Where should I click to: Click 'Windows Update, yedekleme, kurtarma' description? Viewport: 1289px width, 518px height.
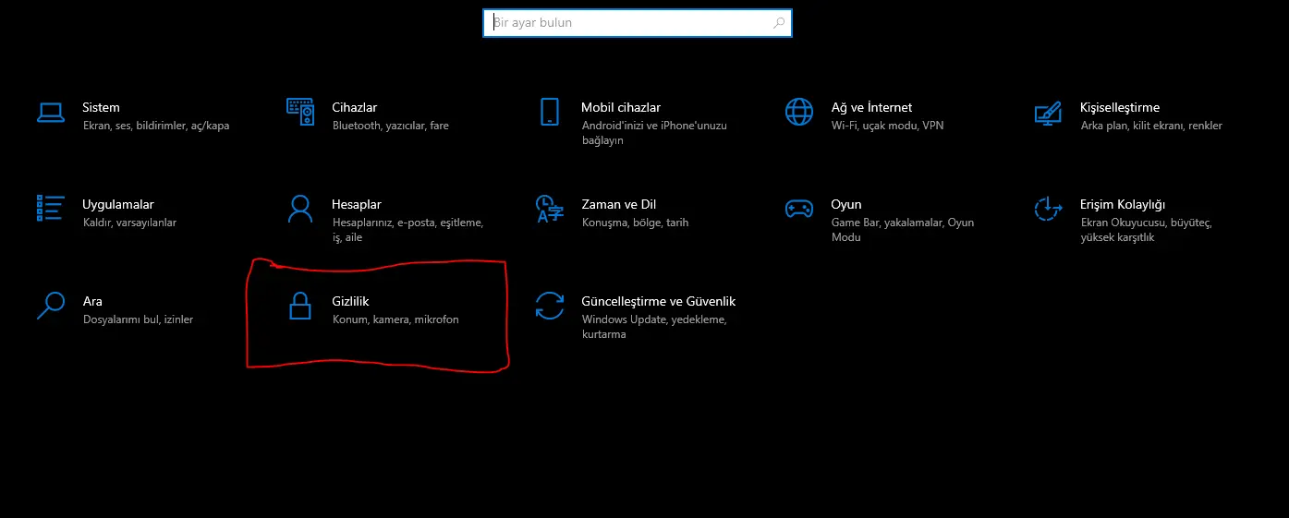pos(654,327)
